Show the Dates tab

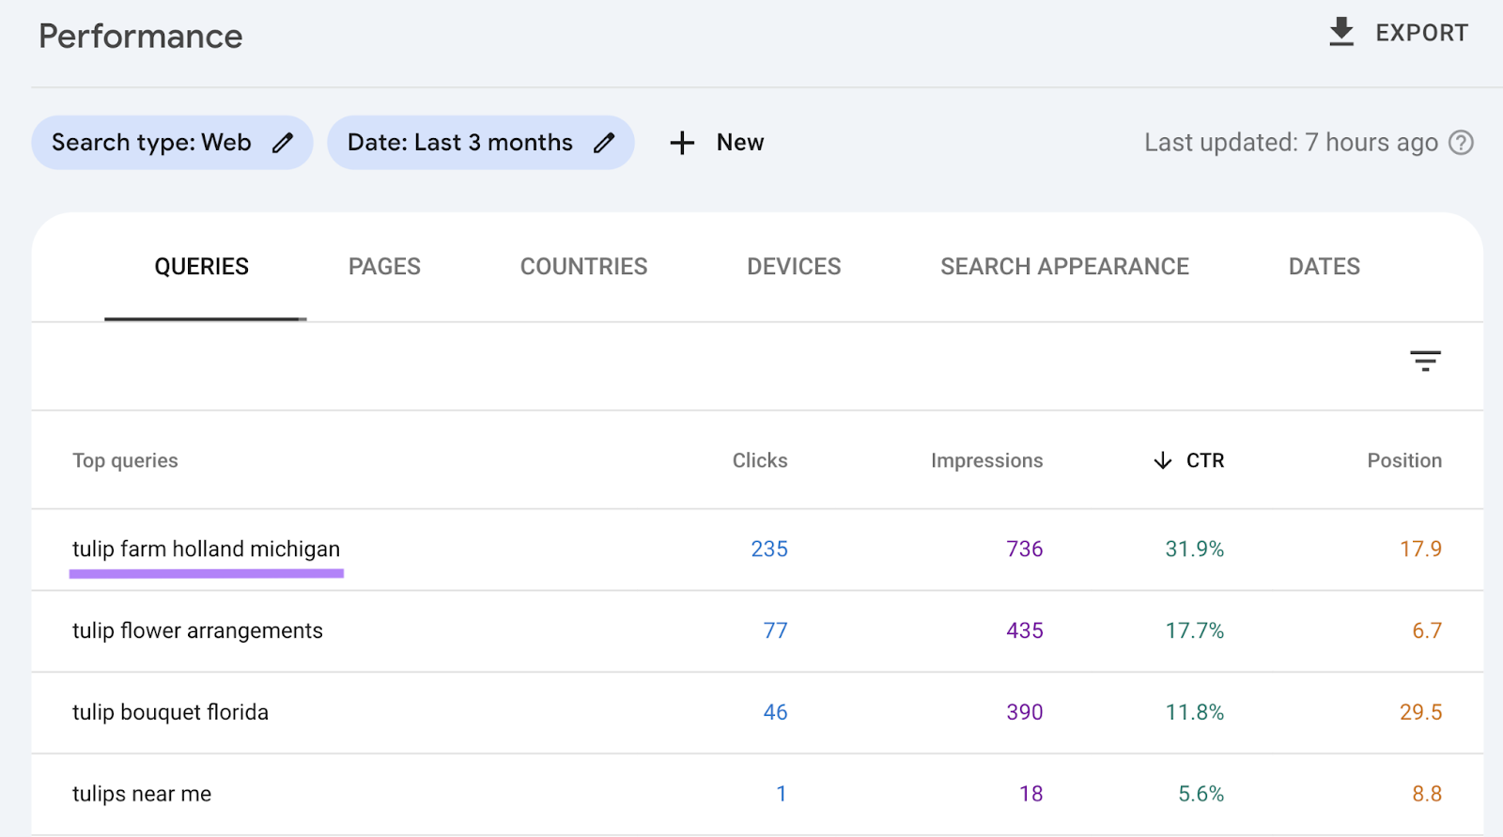pyautogui.click(x=1324, y=267)
